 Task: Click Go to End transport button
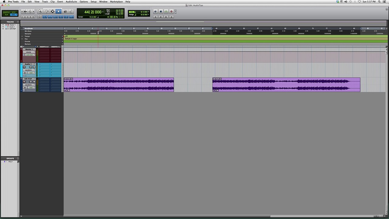[171, 17]
